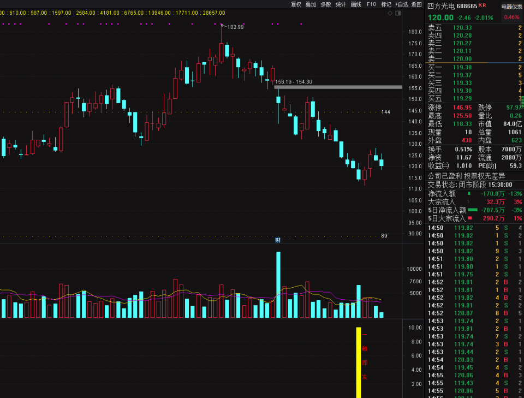Click the 市值 value 84.0亿
Screen dimensions: 524x398
[x=513, y=123]
